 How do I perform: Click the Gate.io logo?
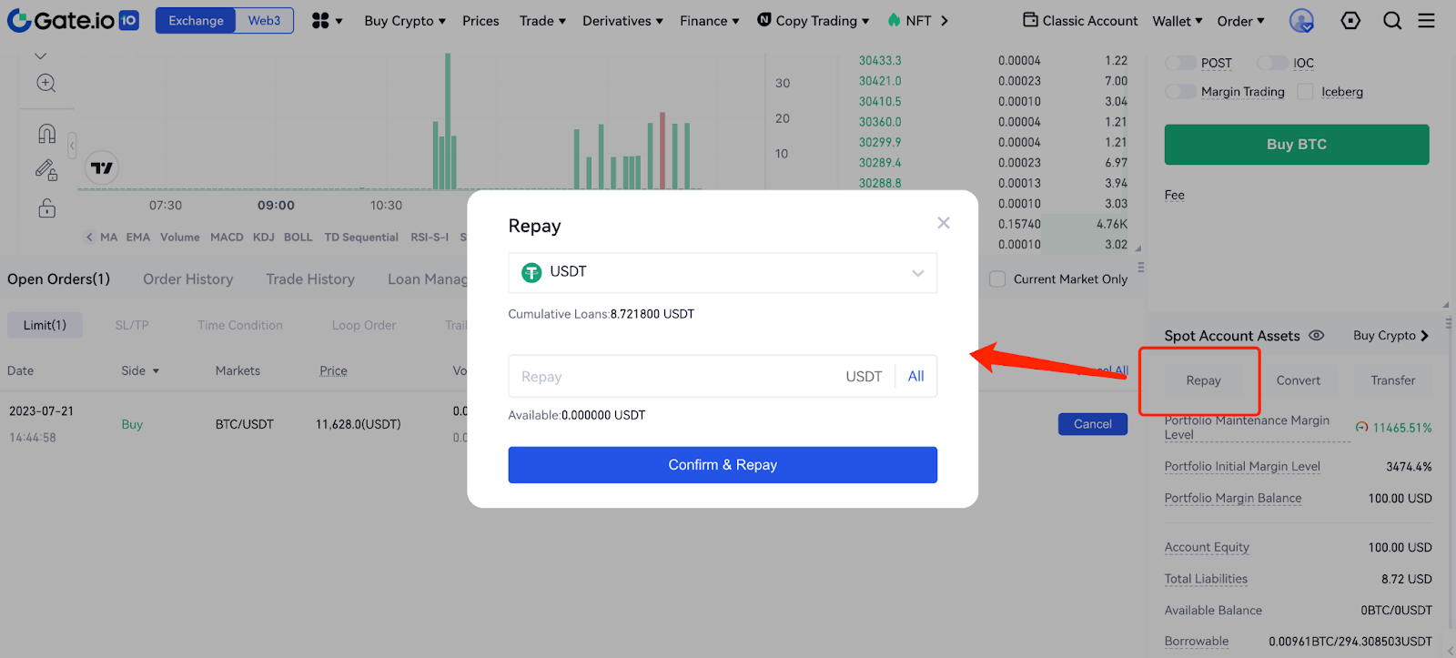(73, 20)
